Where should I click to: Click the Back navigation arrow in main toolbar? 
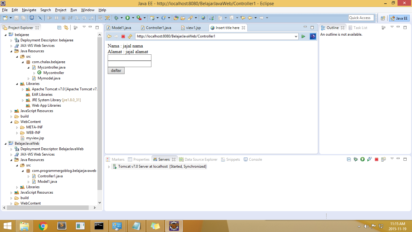250,18
